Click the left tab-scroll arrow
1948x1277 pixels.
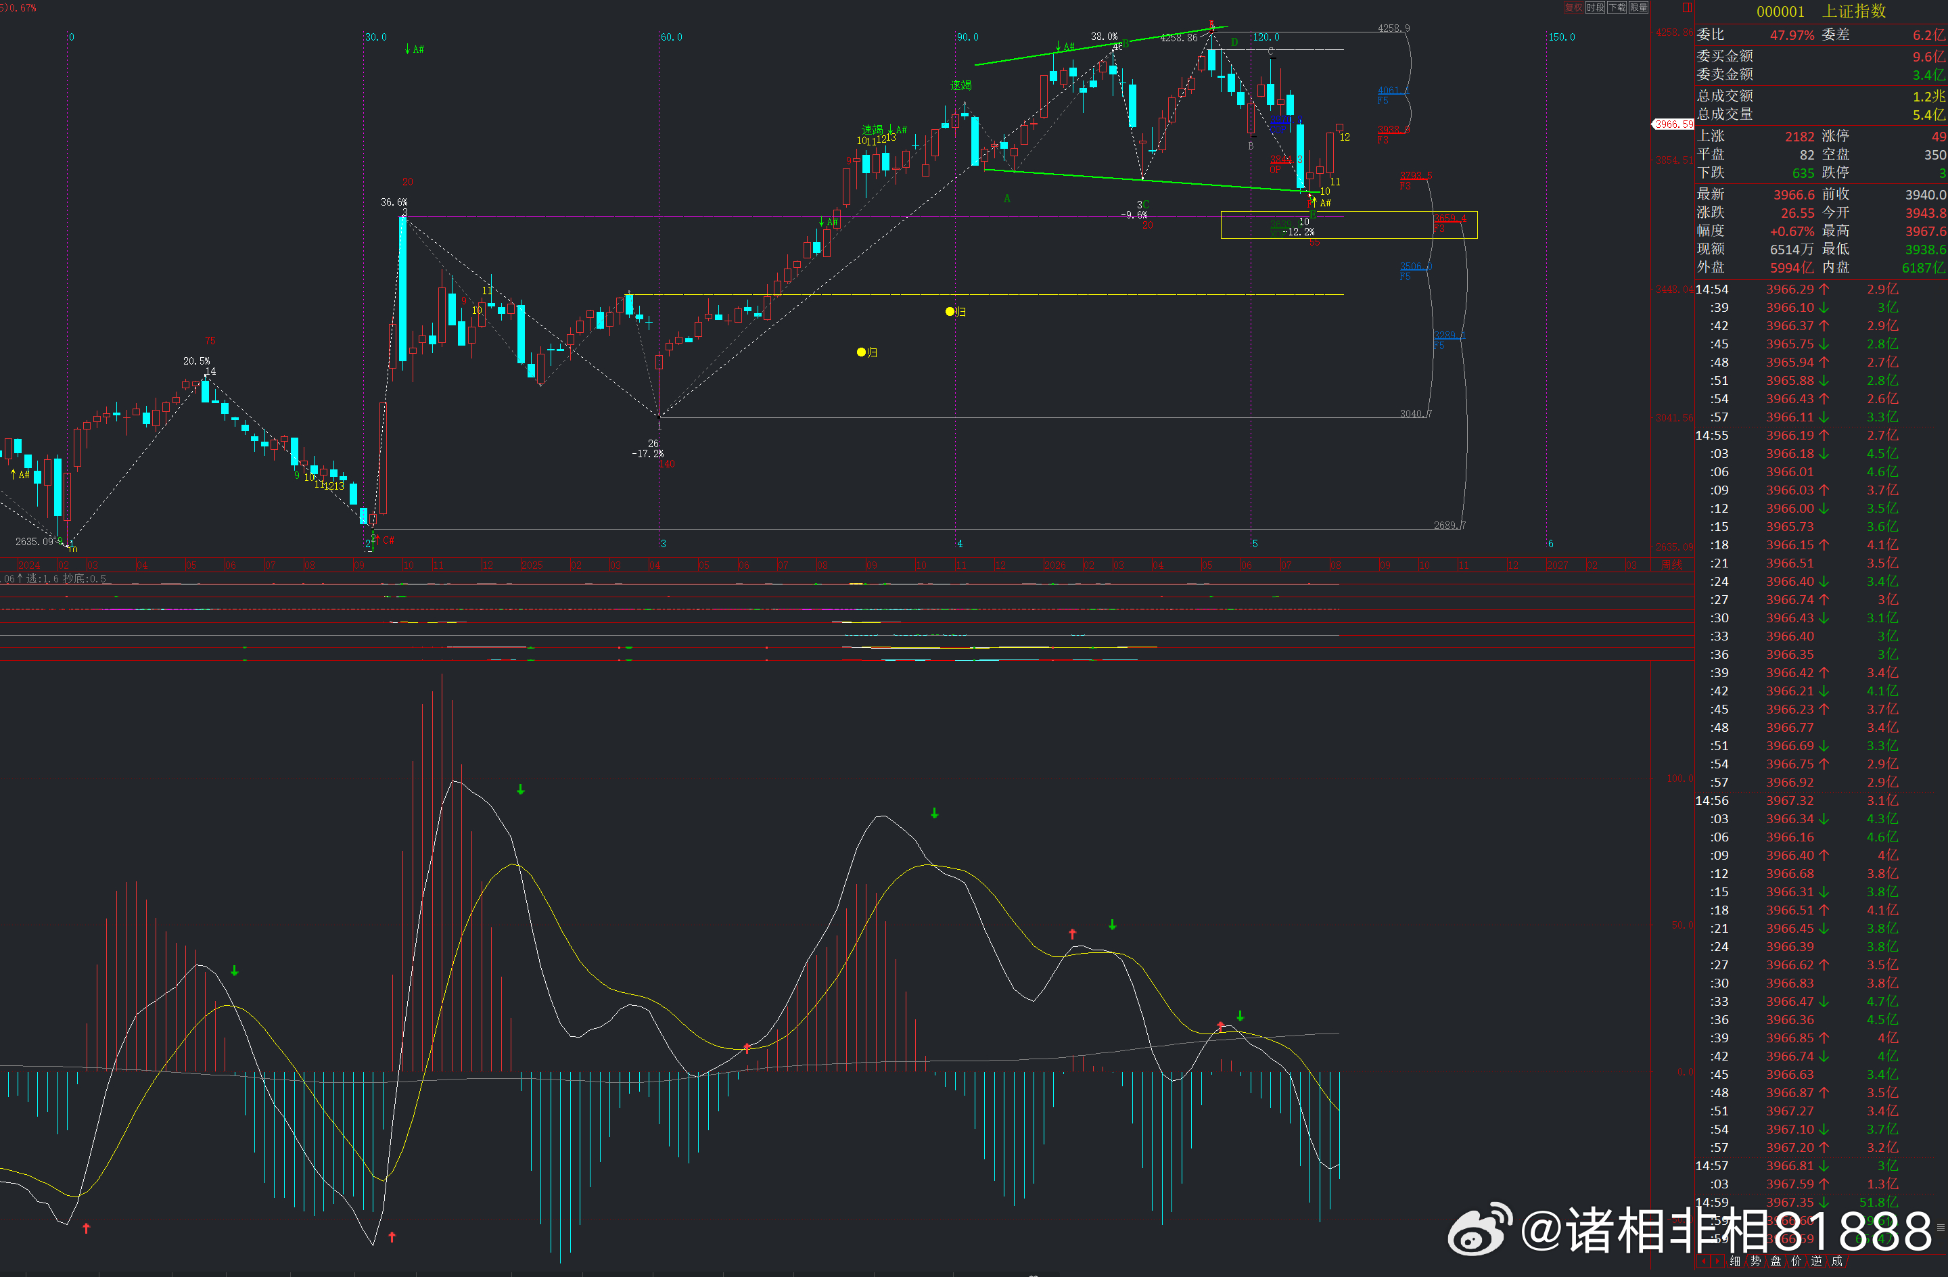[1704, 1261]
